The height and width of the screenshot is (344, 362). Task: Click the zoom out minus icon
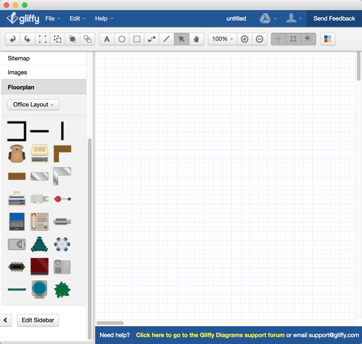coord(259,39)
